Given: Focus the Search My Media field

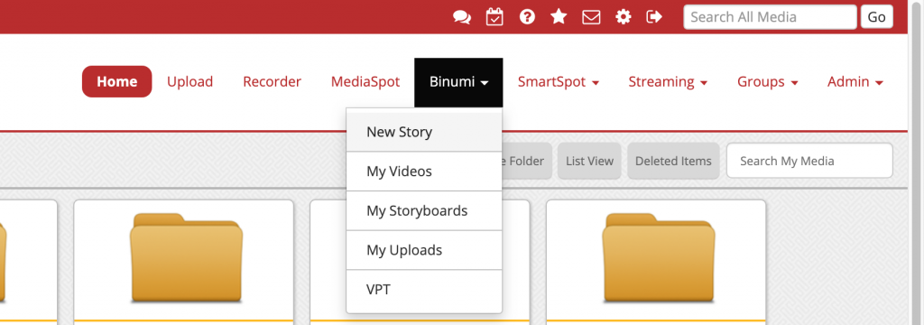Looking at the screenshot, I should point(809,161).
